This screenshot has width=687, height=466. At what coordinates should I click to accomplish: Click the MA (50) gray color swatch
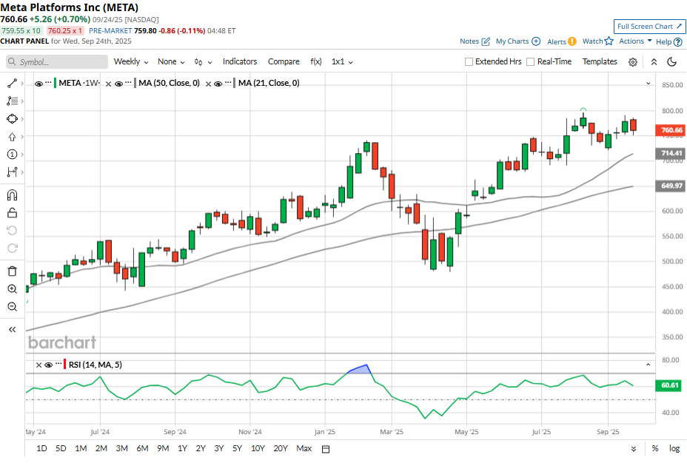[x=135, y=83]
